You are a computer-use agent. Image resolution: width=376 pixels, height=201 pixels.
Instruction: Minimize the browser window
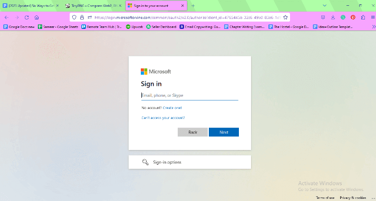tap(348, 5)
